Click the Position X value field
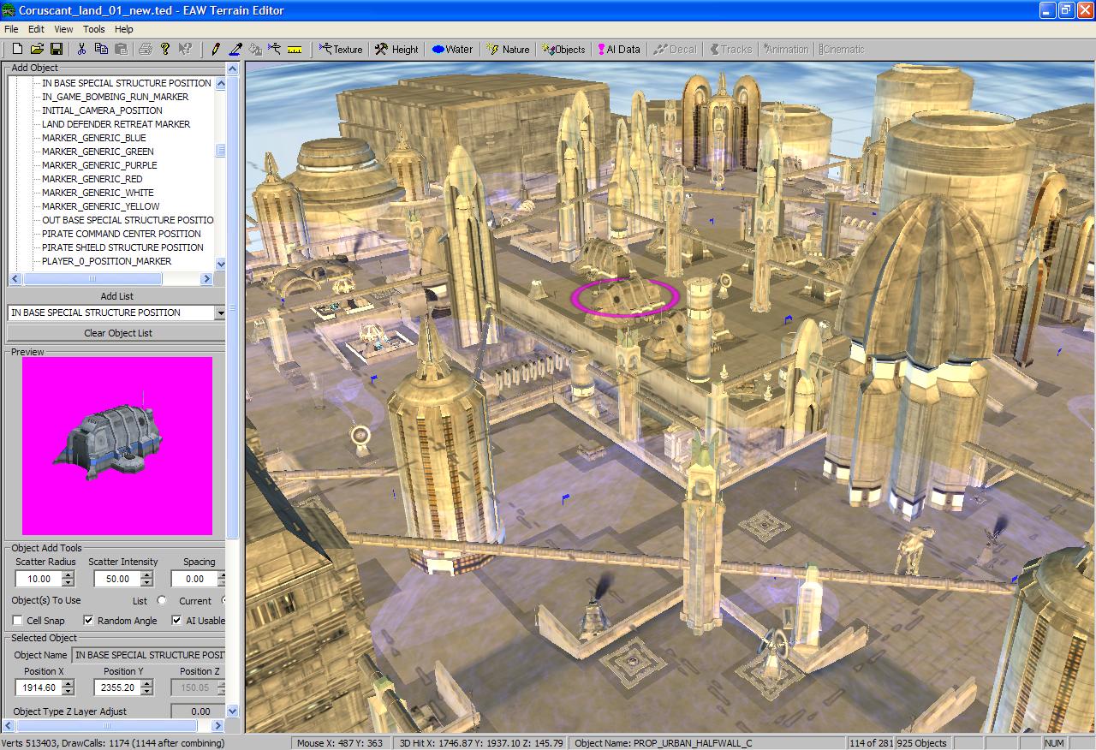The image size is (1096, 750). [x=39, y=687]
